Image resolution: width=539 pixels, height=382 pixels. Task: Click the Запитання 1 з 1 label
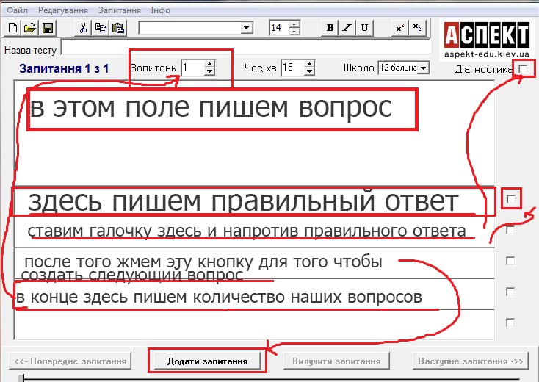tap(64, 68)
